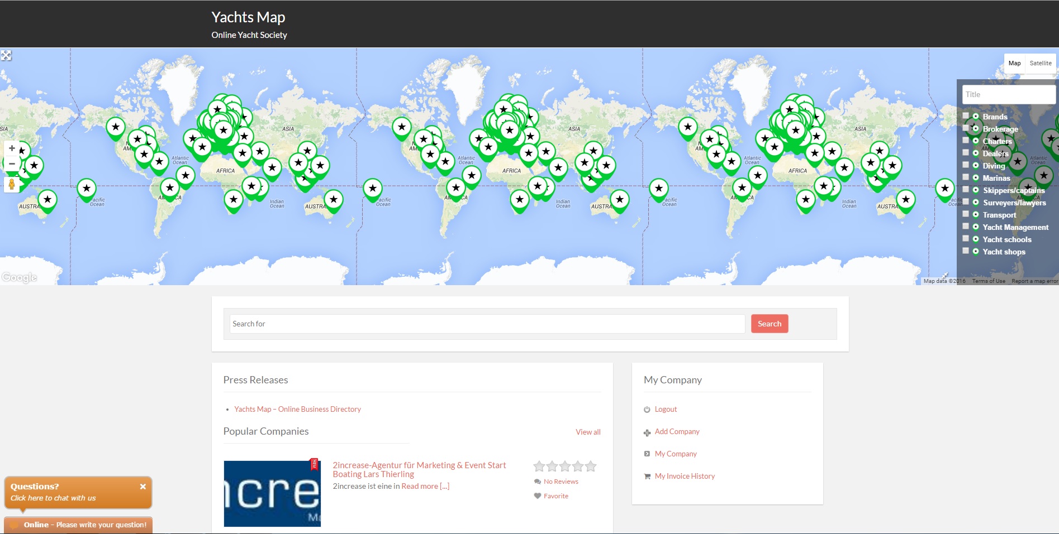
Task: Enable the Dealers category checkbox
Action: click(x=966, y=152)
